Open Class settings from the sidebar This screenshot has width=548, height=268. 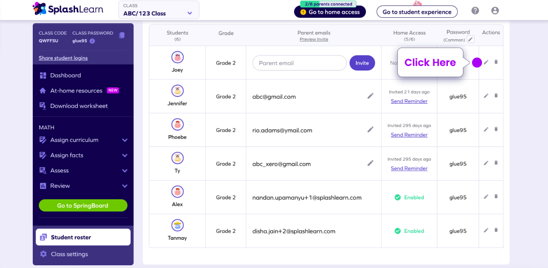tap(69, 254)
